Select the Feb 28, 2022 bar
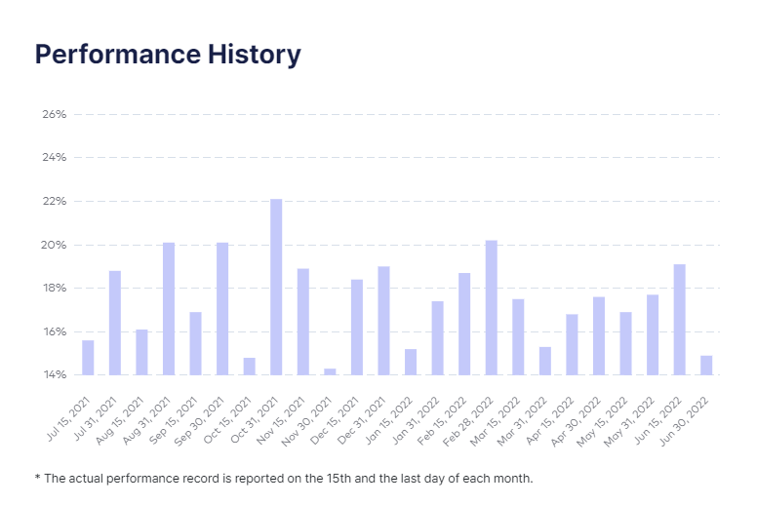 point(491,308)
